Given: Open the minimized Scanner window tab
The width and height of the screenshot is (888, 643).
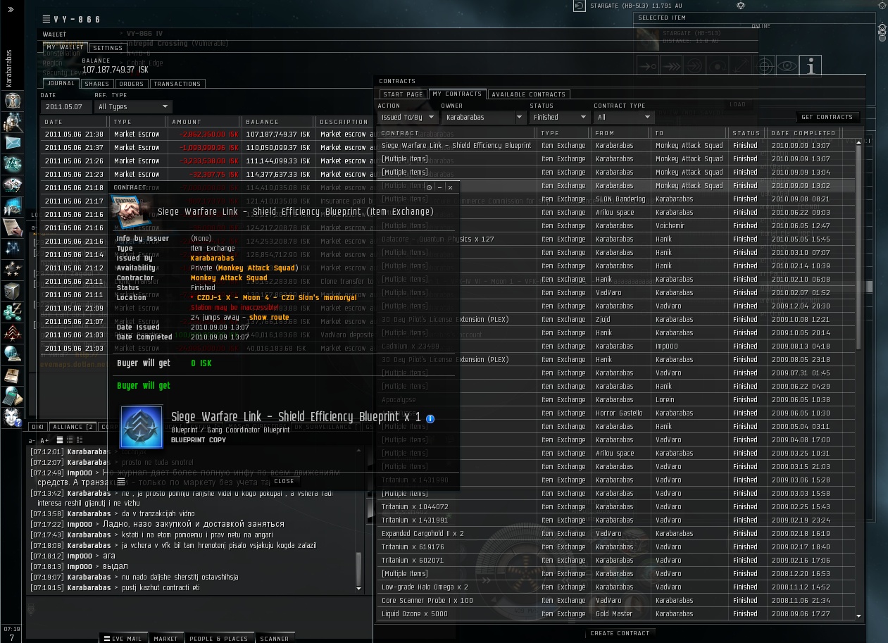Looking at the screenshot, I should (x=274, y=639).
